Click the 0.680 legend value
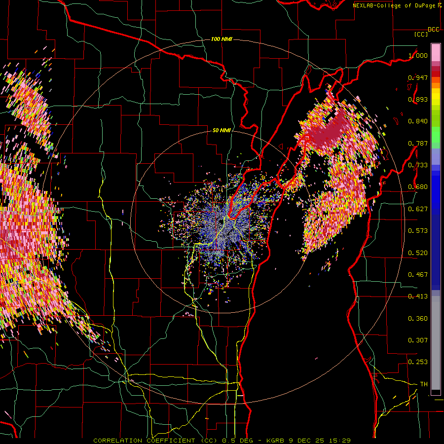This screenshot has height=444, width=444. (418, 187)
